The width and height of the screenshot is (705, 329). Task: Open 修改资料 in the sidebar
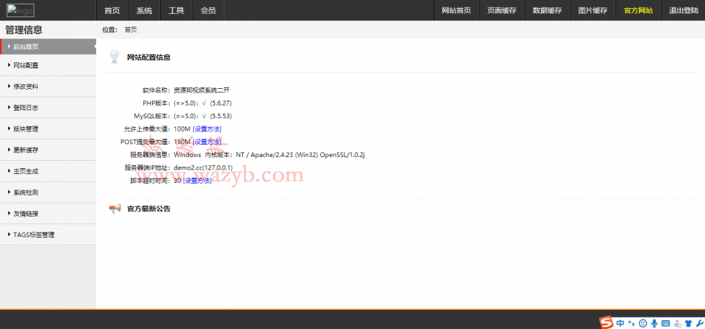point(48,87)
